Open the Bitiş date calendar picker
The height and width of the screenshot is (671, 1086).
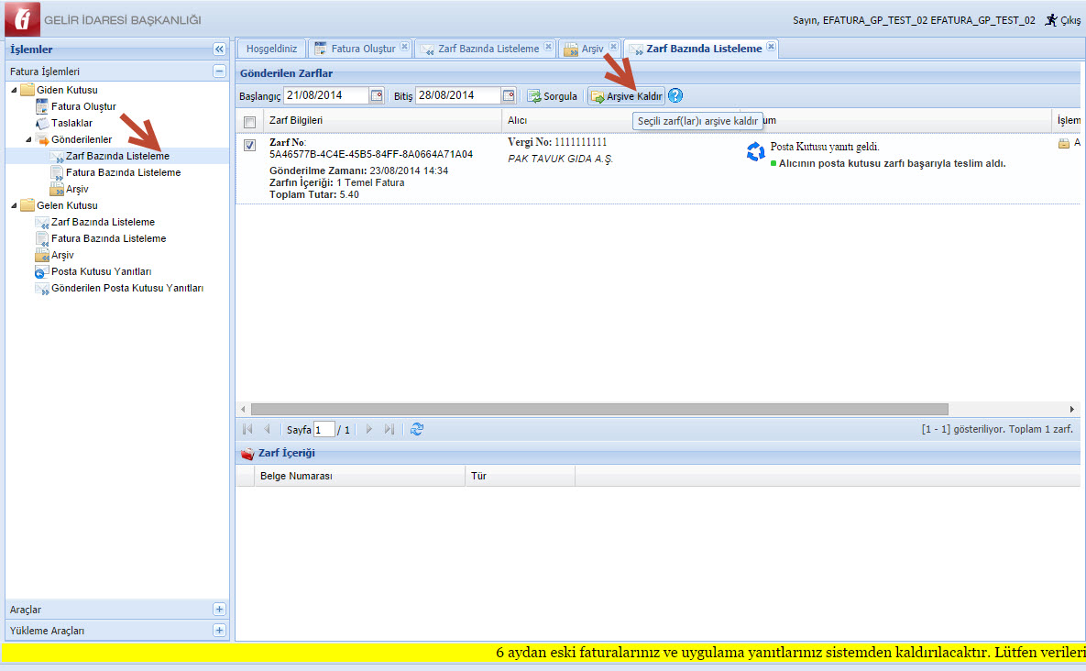(x=509, y=96)
